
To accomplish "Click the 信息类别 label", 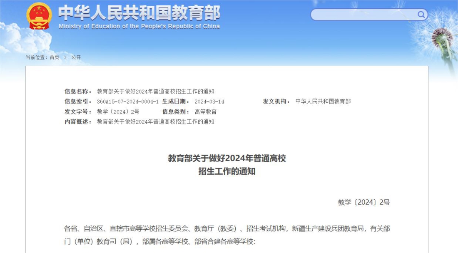I will click(x=176, y=112).
